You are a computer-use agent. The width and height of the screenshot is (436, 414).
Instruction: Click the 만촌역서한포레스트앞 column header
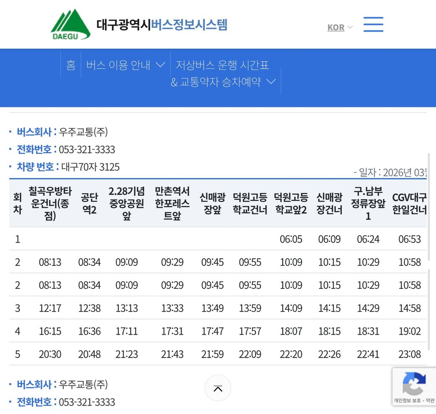(172, 204)
